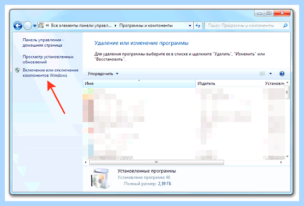Viewport: 304px width, 206px height.
Task: Click the double chevron in address bar
Action: pos(47,26)
